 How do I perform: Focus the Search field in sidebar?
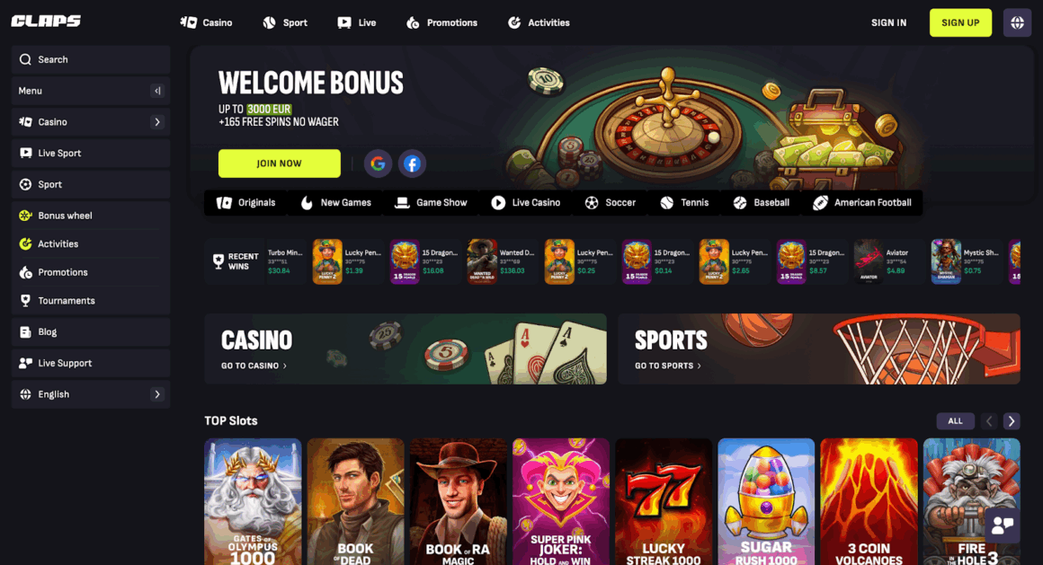[91, 60]
